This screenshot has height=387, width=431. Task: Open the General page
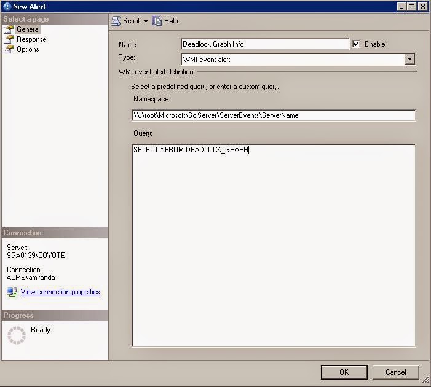pos(28,29)
